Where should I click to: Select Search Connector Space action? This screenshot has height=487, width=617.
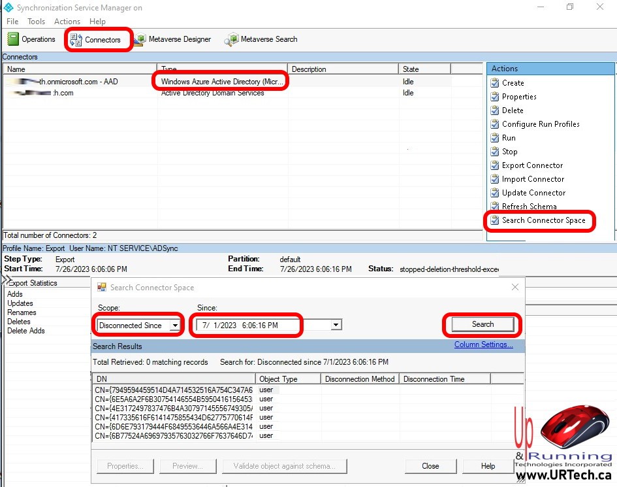pyautogui.click(x=543, y=220)
